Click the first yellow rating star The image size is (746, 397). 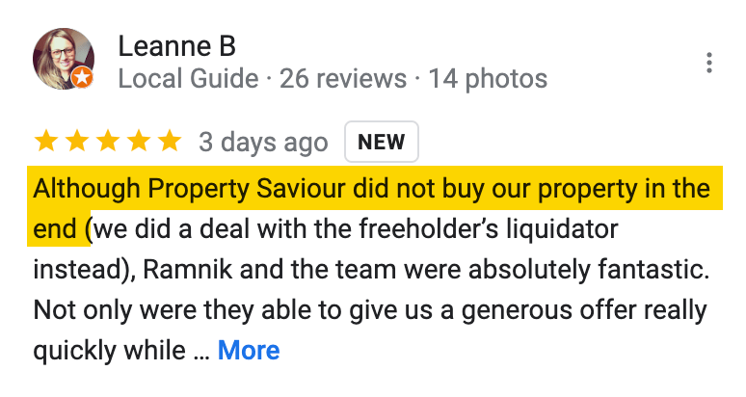tap(45, 142)
